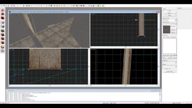Click the Solids select mode button

169,15
